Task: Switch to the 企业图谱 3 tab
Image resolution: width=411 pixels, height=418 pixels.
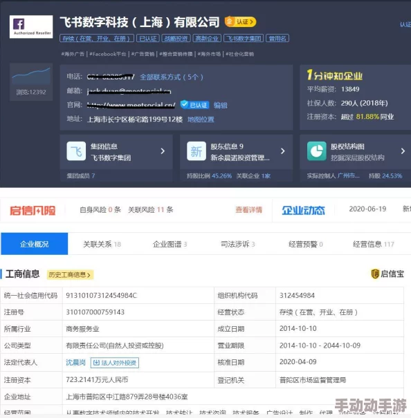Action: [170, 244]
